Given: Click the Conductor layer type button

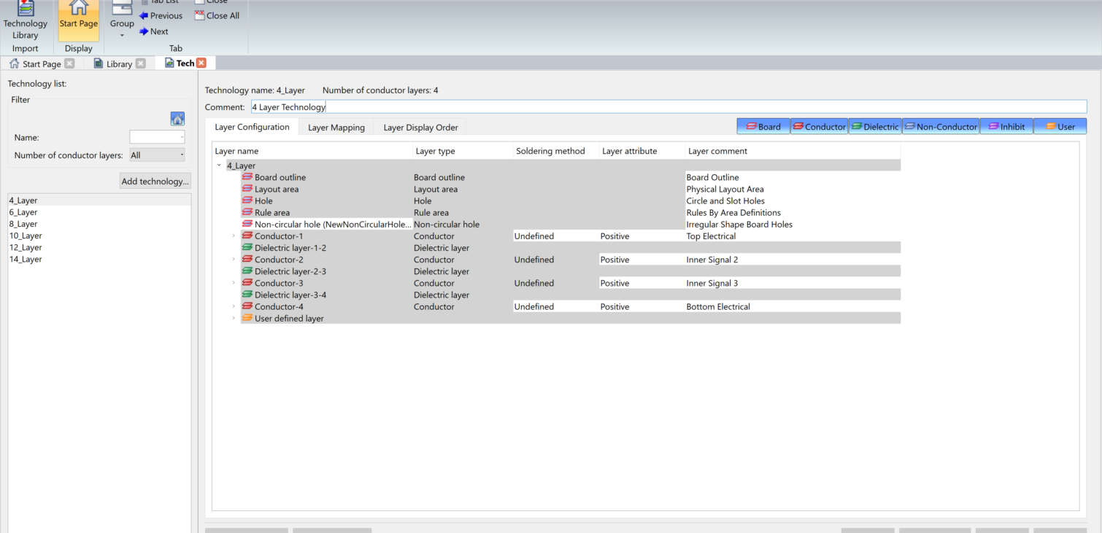Looking at the screenshot, I should pos(819,126).
